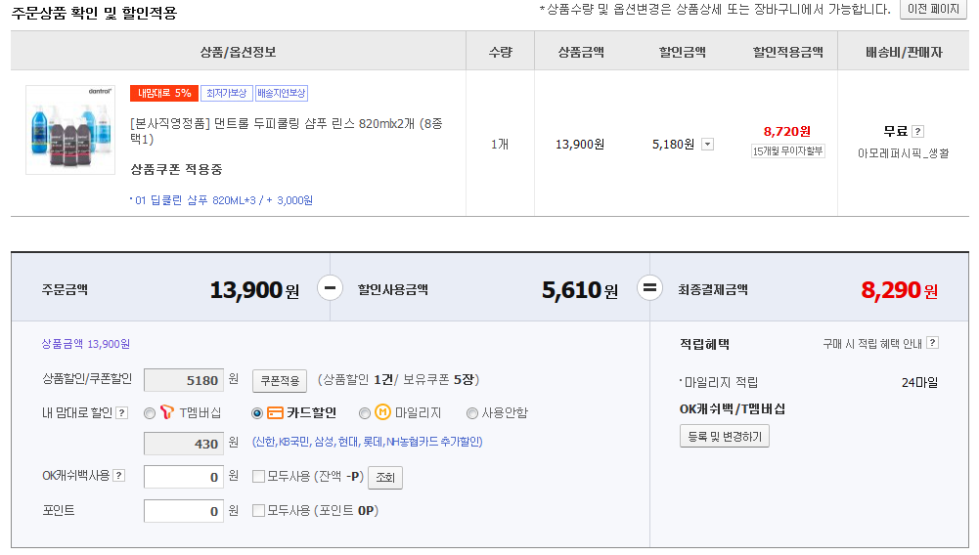Click help icon next to 구매 시 적립 혜택 안내
The image size is (979, 555).
932,343
